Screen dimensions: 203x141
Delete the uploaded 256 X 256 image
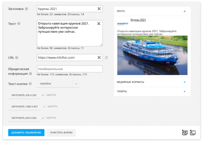pyautogui.click(x=51, y=95)
